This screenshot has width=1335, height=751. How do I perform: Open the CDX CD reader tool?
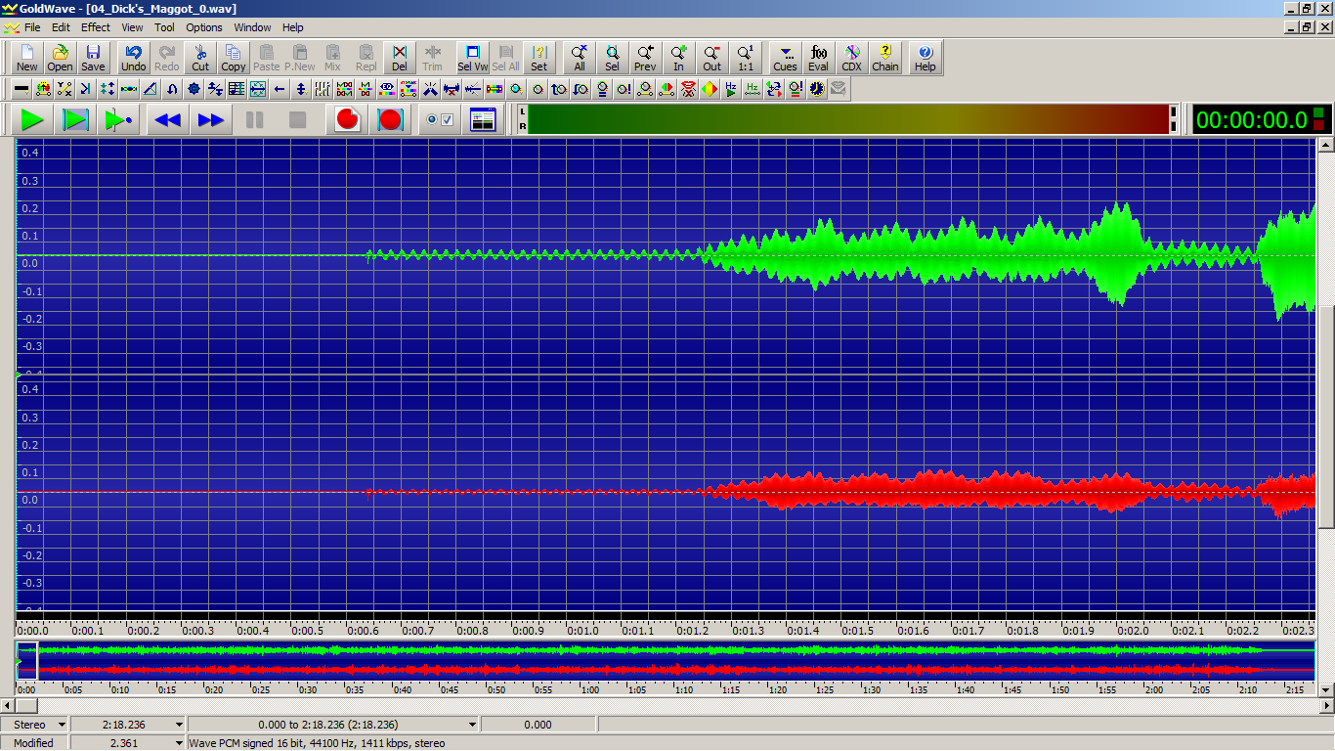point(851,58)
